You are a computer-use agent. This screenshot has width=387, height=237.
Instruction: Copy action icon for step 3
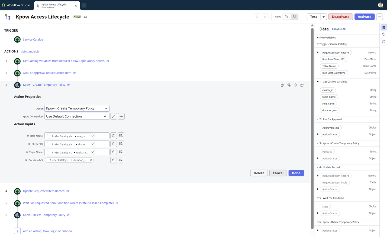point(282,85)
